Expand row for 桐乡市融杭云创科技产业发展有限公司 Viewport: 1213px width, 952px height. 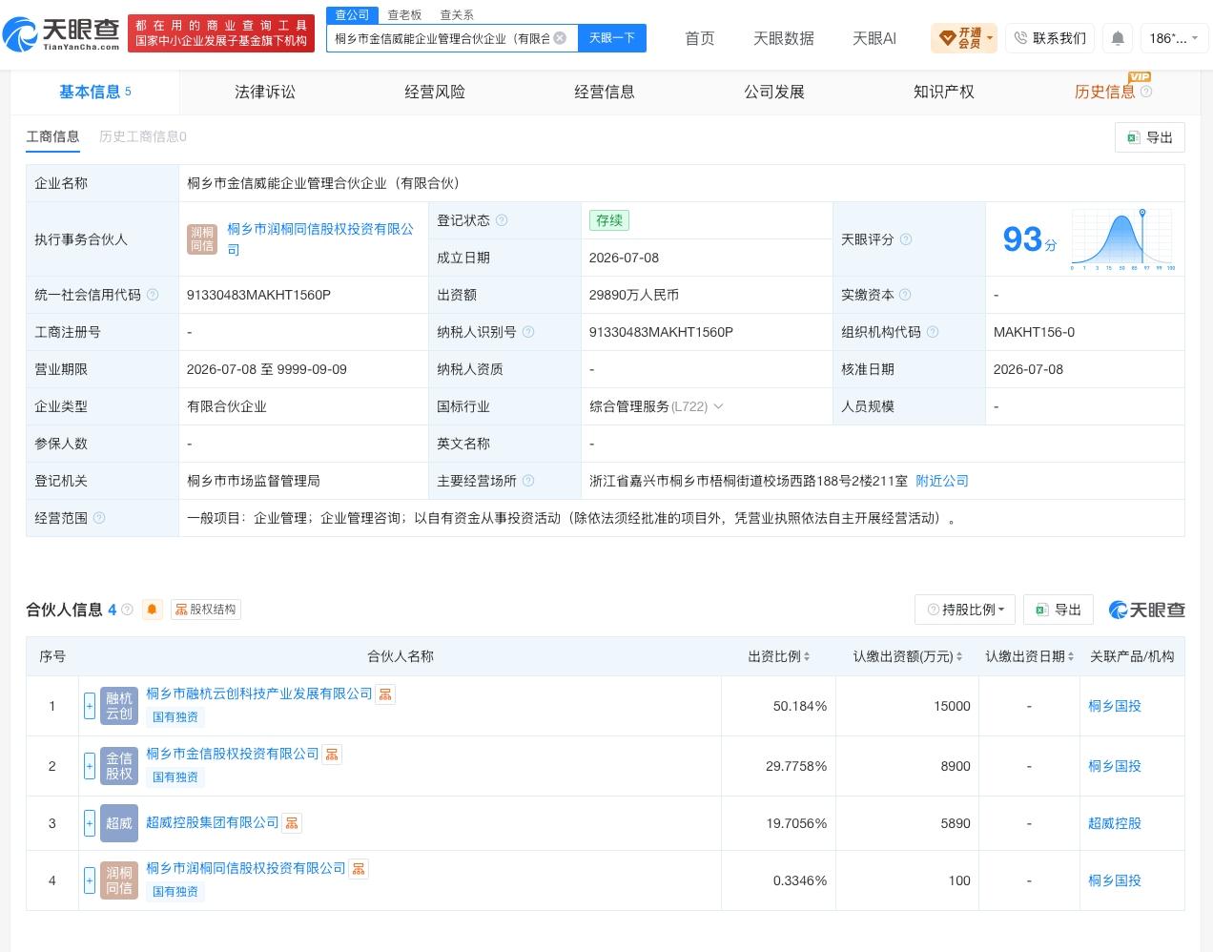pyautogui.click(x=90, y=706)
